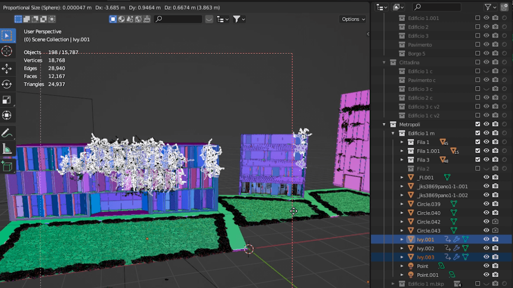Viewport: 513px width, 288px height.
Task: Select the Measure tool
Action: coord(6,148)
